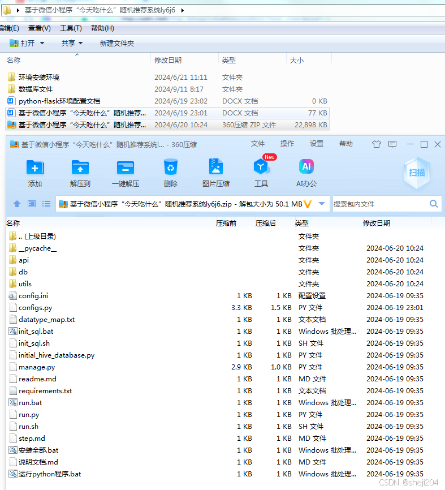Image resolution: width=445 pixels, height=490 pixels.
Task: Click the orange V icon in path bar
Action: tap(308, 204)
